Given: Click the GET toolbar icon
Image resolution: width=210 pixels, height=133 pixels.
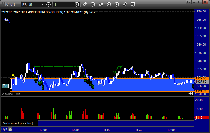Looking at the screenshot, I should point(101,4).
